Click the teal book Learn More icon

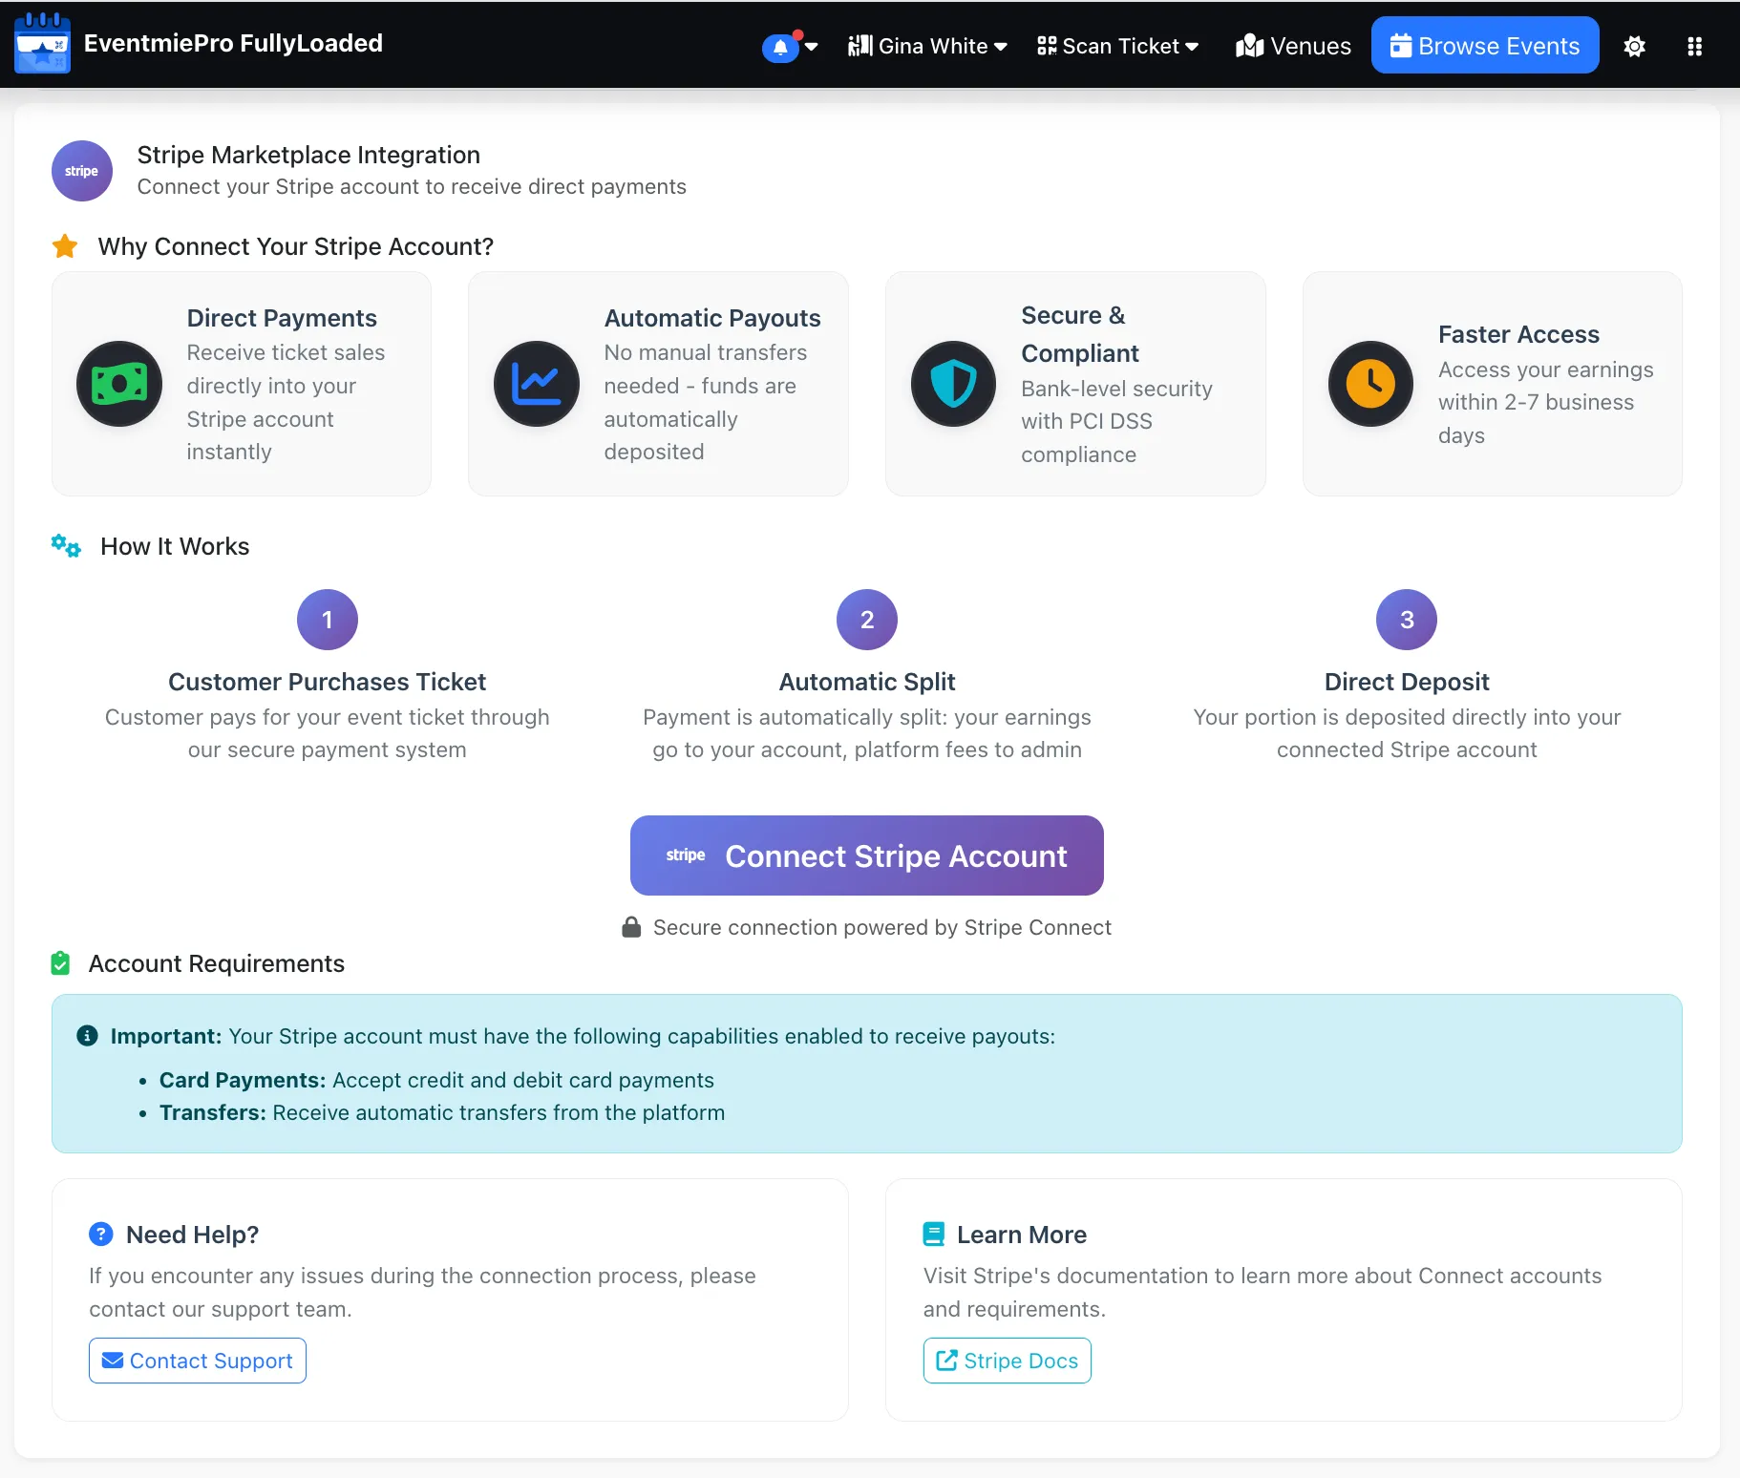tap(934, 1235)
